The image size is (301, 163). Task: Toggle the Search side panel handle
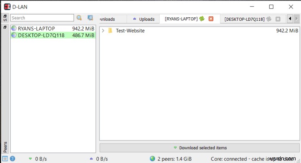pyautogui.click(x=5, y=18)
